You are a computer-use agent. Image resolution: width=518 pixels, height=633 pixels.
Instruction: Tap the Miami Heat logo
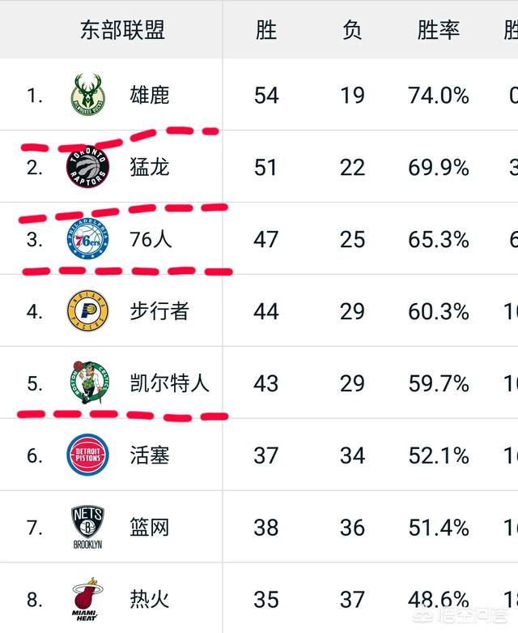pos(87,599)
